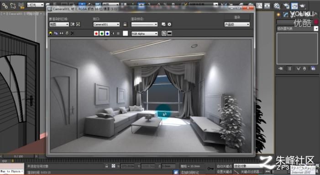This screenshot has width=320, height=175.
Task: Click the Render button in frame window
Action: point(237,17)
